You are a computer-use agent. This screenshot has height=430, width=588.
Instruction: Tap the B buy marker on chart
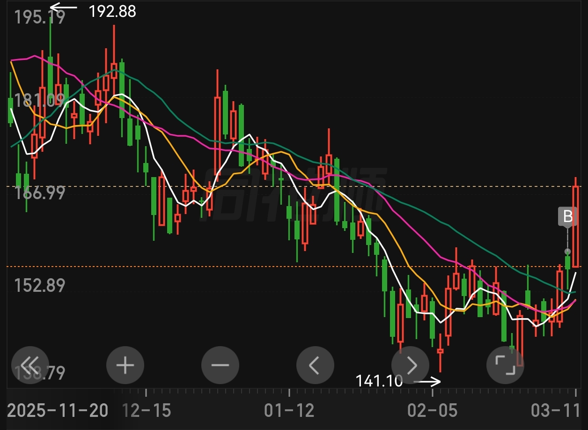[x=568, y=217]
